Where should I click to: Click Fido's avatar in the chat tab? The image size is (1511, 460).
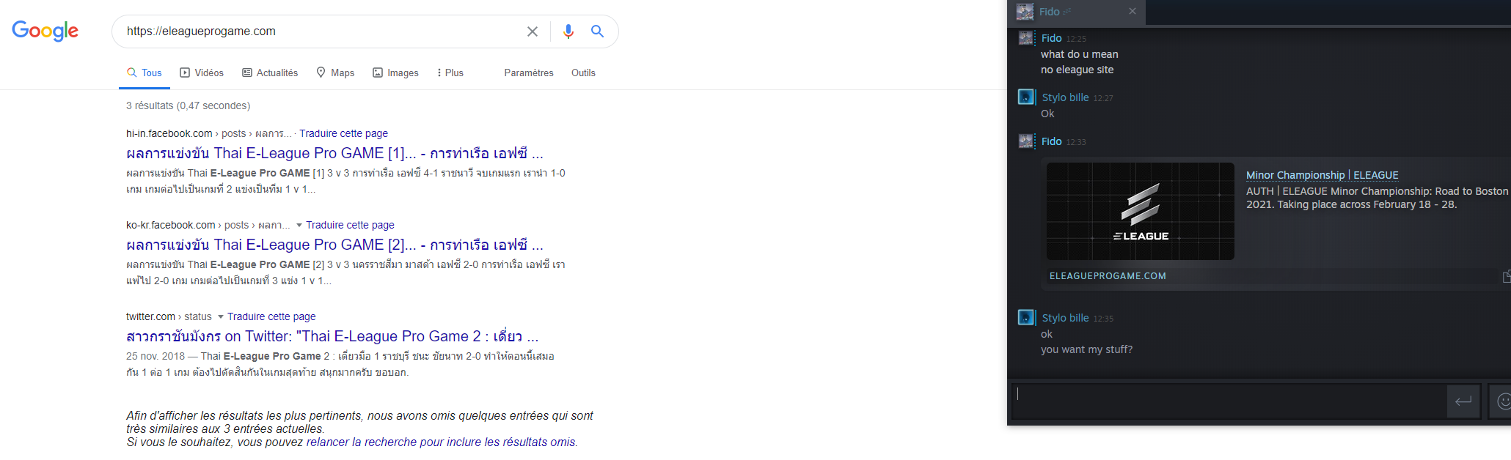click(1025, 12)
